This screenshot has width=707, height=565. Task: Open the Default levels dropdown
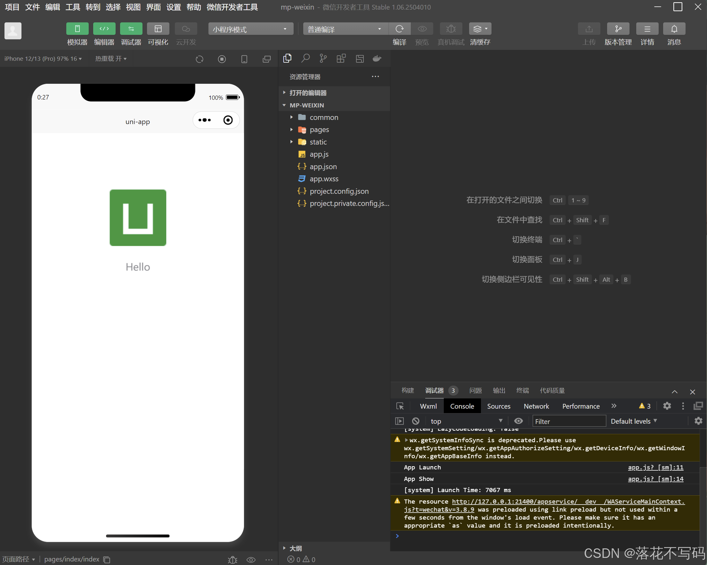(633, 421)
